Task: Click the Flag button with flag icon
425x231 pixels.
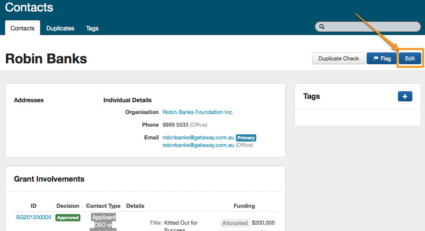Action: coord(382,59)
